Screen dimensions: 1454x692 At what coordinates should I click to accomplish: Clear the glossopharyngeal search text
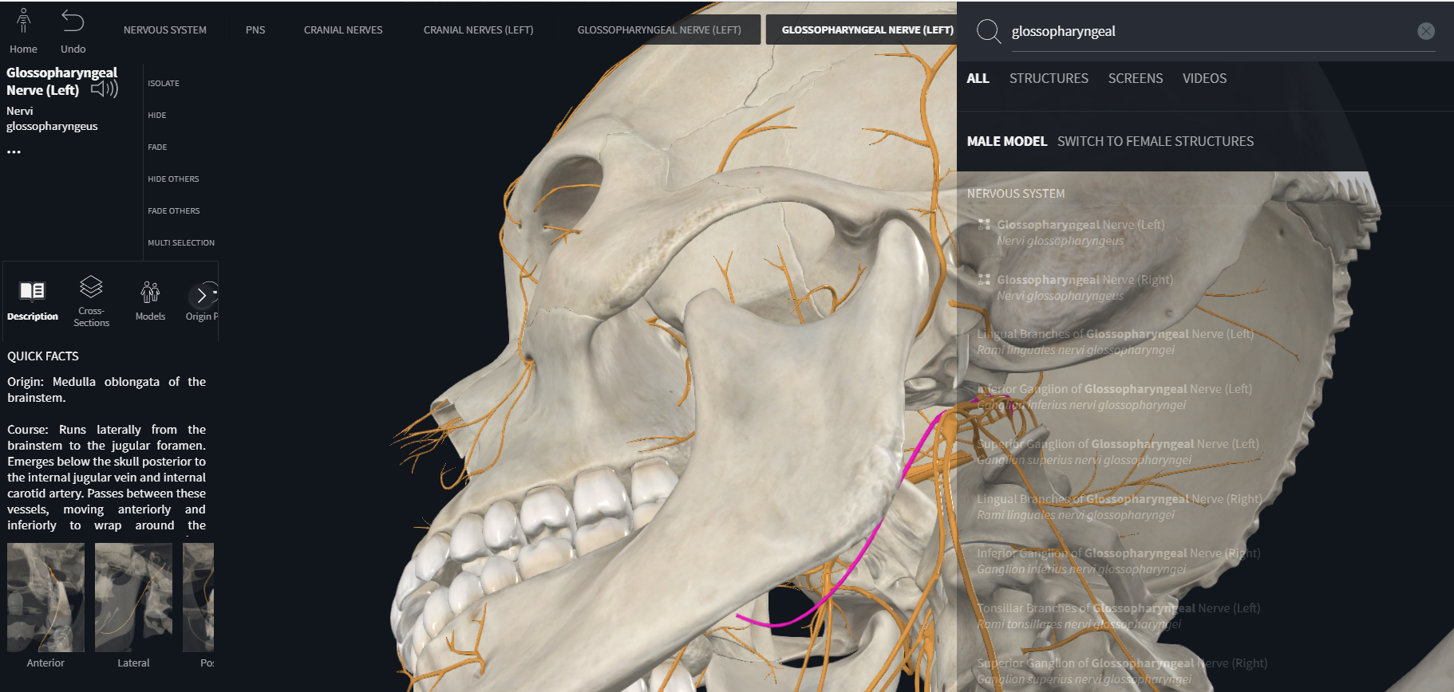click(x=1426, y=31)
